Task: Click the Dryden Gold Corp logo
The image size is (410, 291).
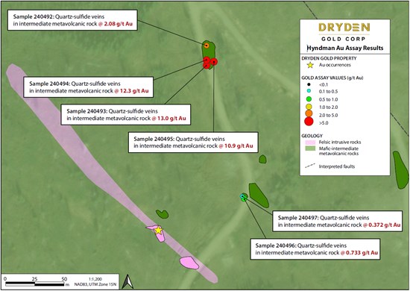Action: point(344,32)
